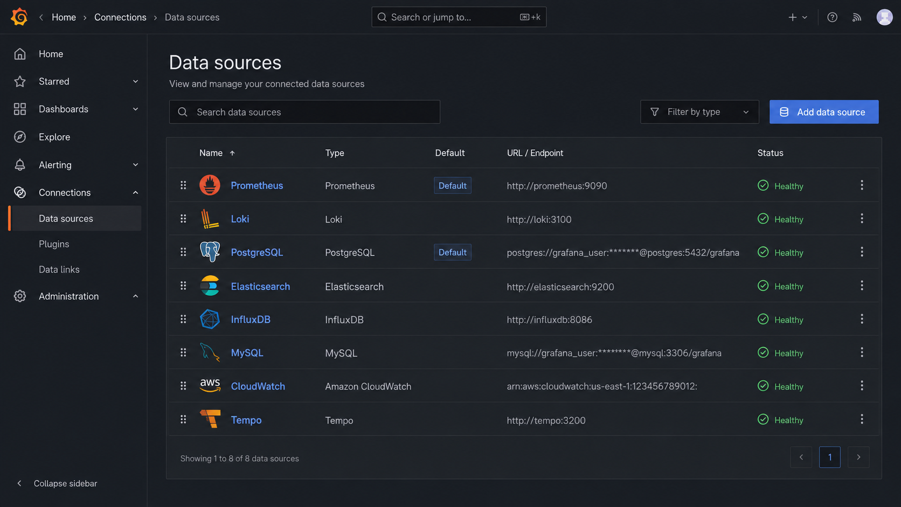This screenshot has width=901, height=507.
Task: Click the URL http://influxdb:8086
Action: click(x=549, y=320)
